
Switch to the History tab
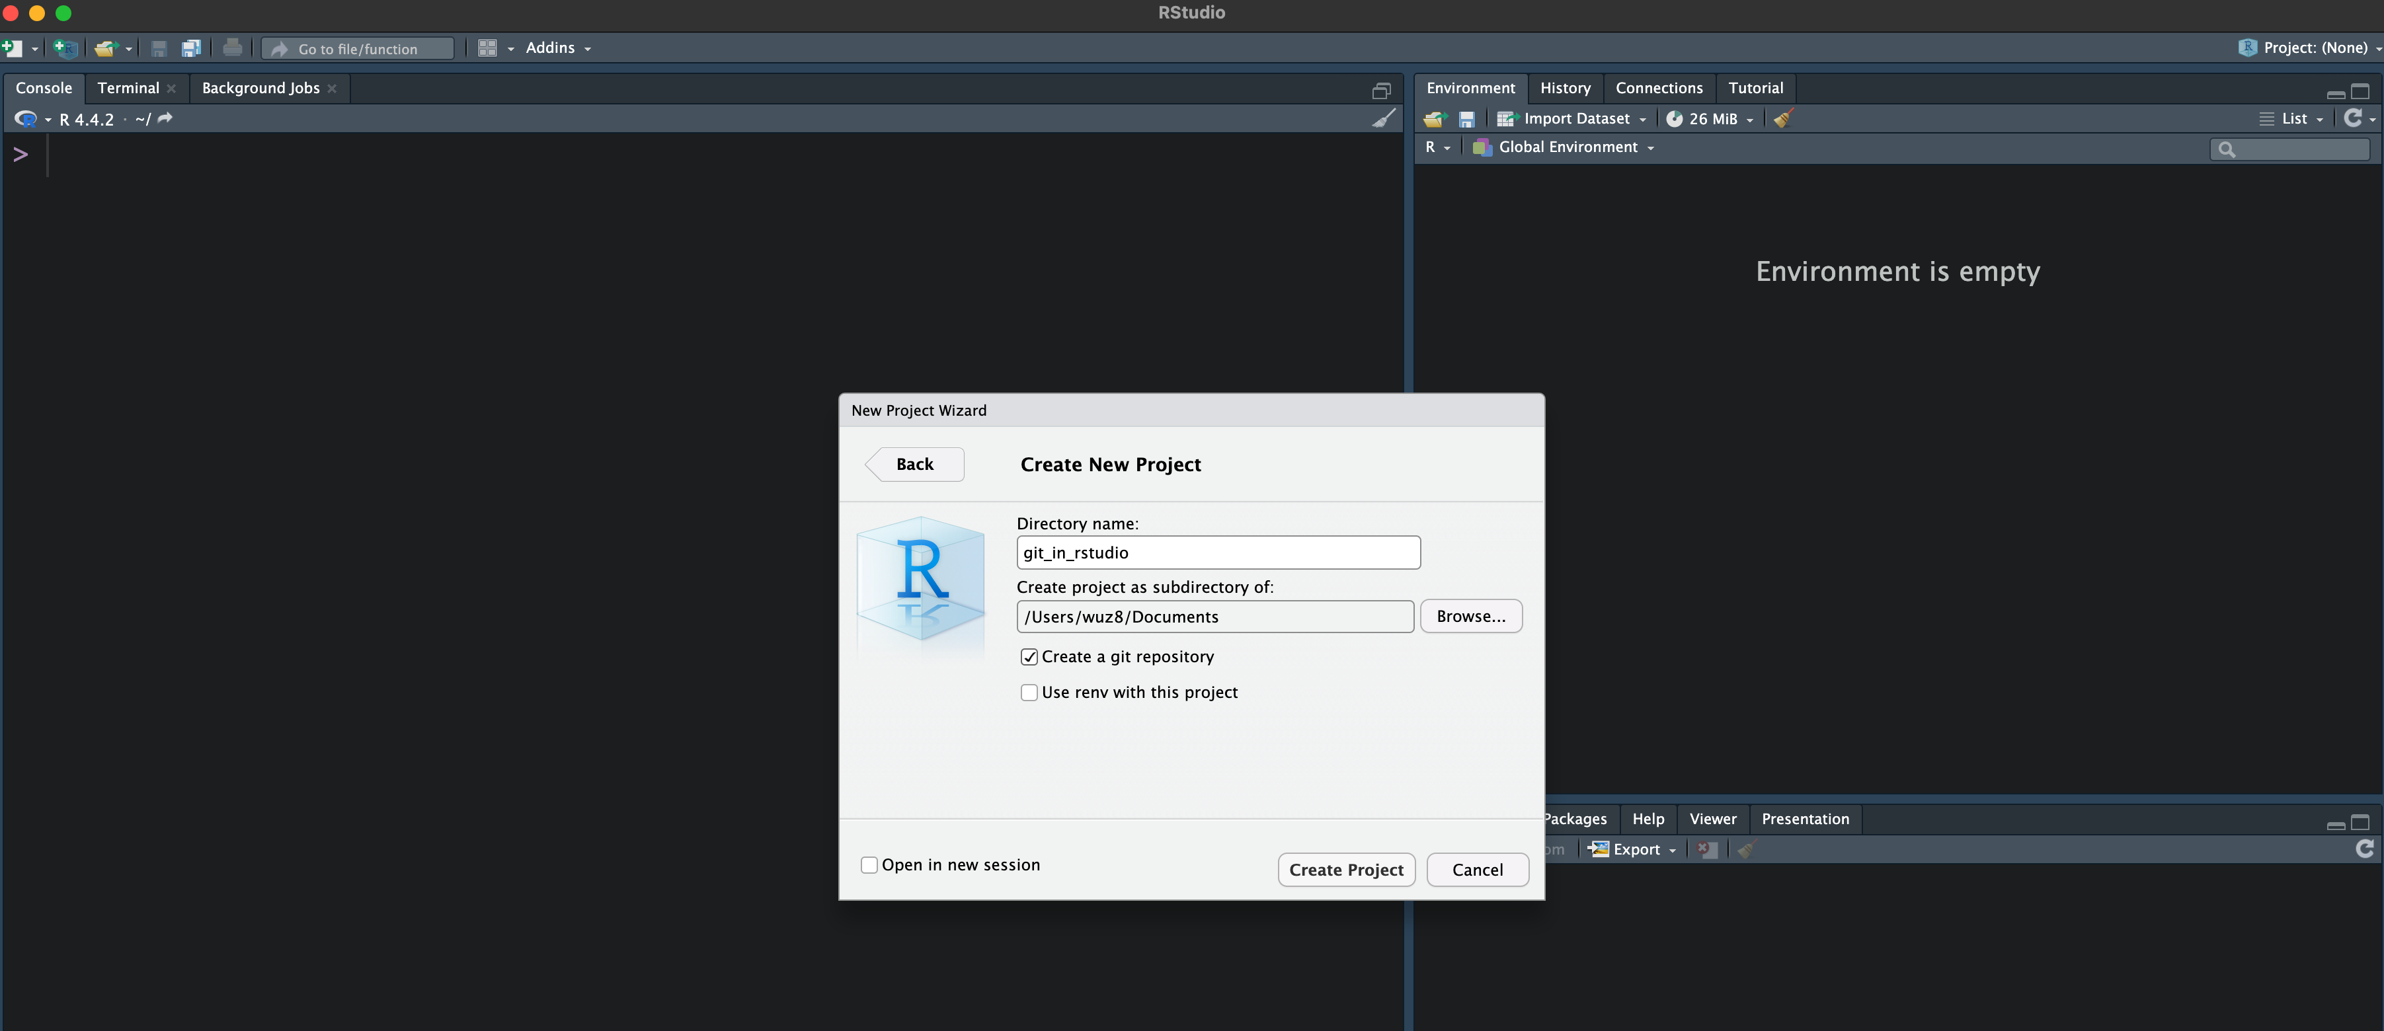1564,88
